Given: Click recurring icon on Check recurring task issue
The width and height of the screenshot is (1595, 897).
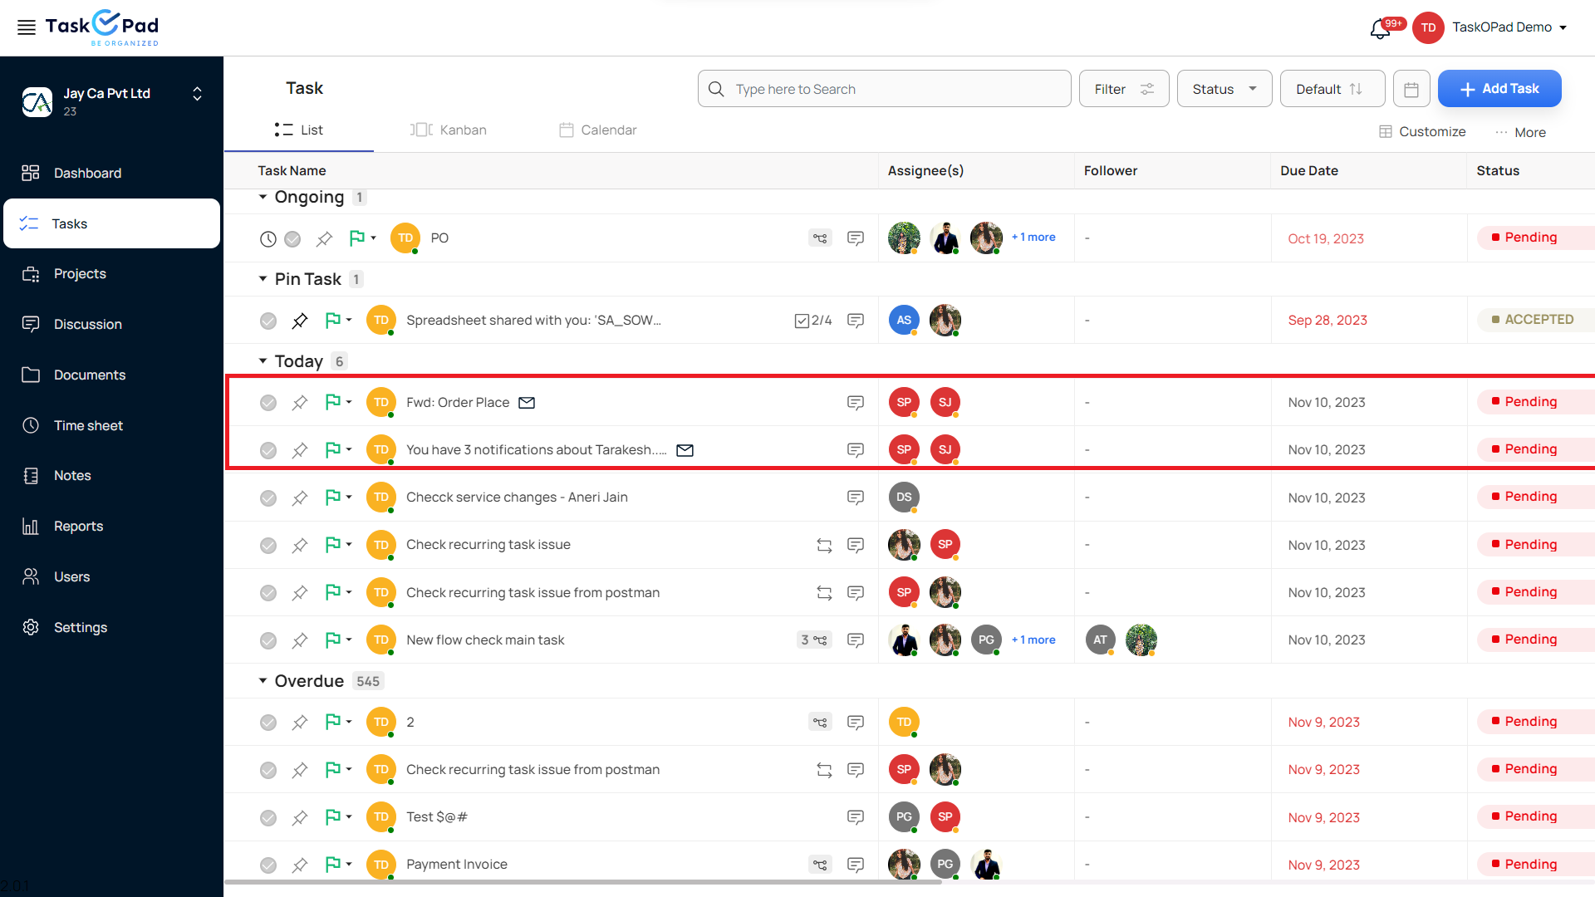Looking at the screenshot, I should pyautogui.click(x=823, y=546).
